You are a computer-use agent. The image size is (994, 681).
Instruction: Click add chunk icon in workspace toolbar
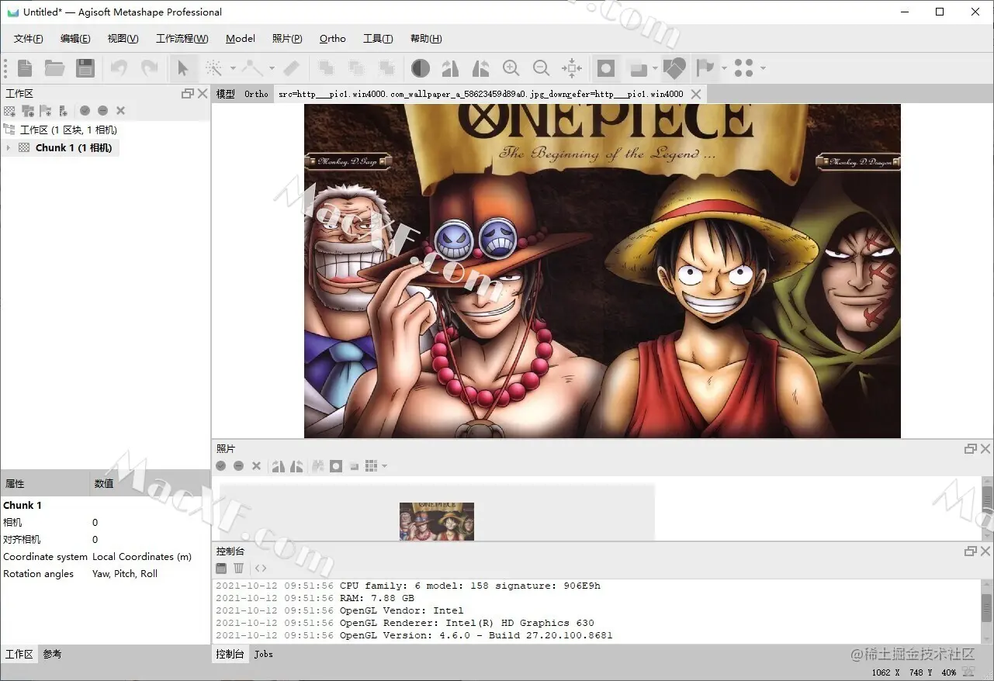coord(9,111)
